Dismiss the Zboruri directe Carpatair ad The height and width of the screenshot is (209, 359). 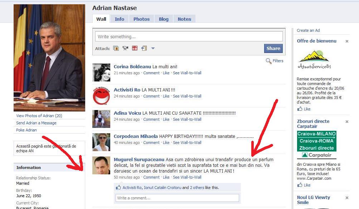tap(347, 122)
